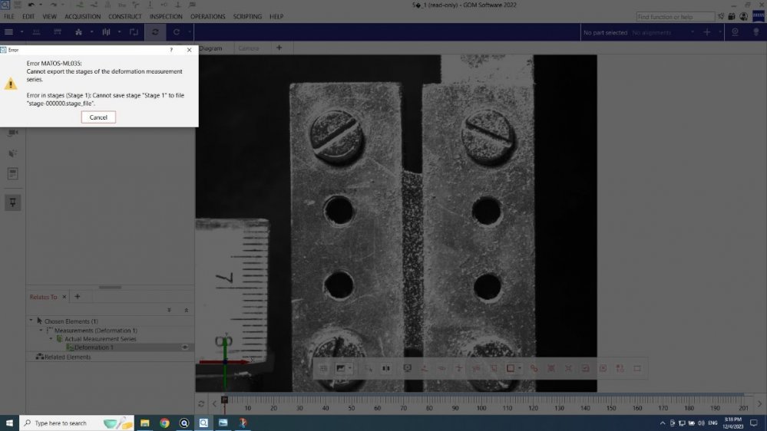Toggle visibility eye for Deformation 1

coord(185,347)
